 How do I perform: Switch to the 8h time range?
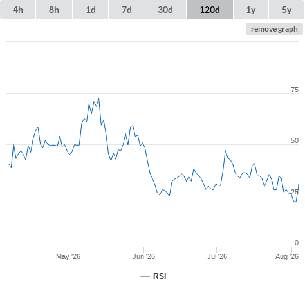click(54, 10)
